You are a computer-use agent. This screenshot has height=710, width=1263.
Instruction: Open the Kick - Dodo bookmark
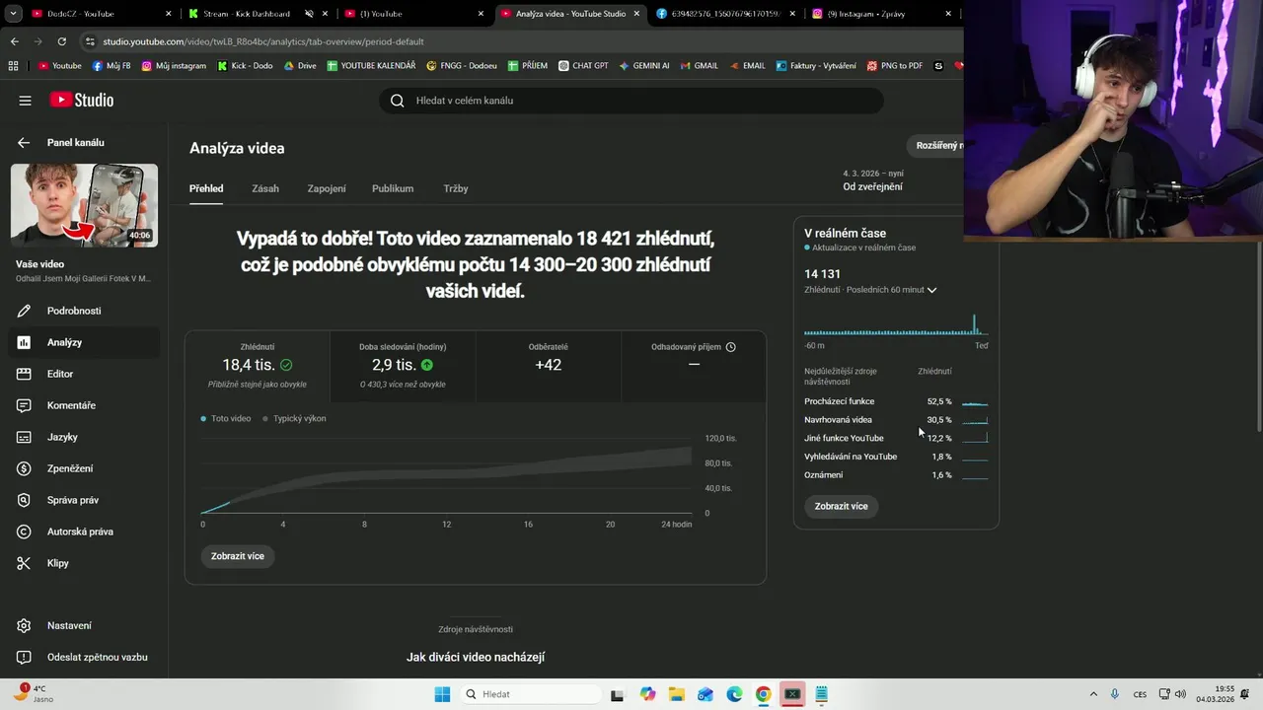pos(245,66)
